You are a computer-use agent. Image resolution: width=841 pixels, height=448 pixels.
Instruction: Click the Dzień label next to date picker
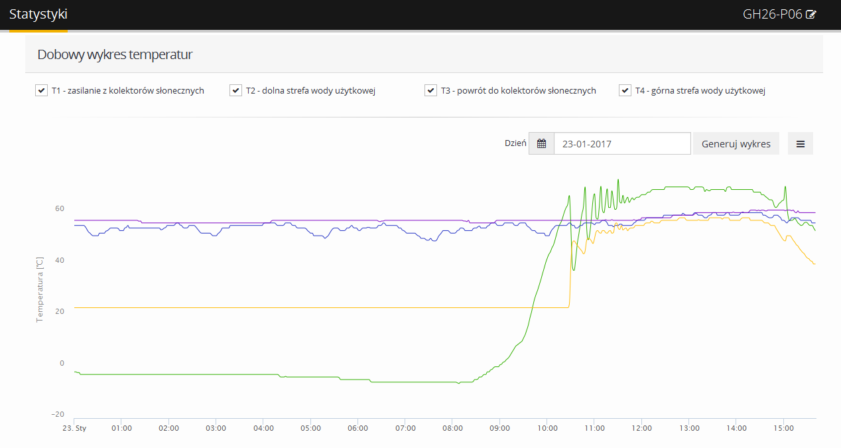(x=515, y=143)
